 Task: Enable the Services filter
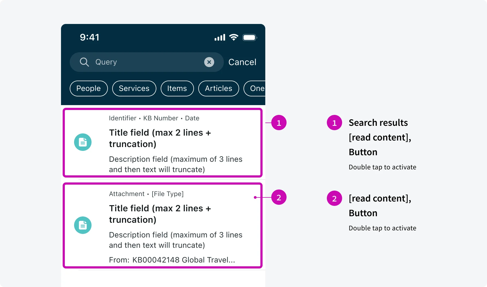point(134,88)
